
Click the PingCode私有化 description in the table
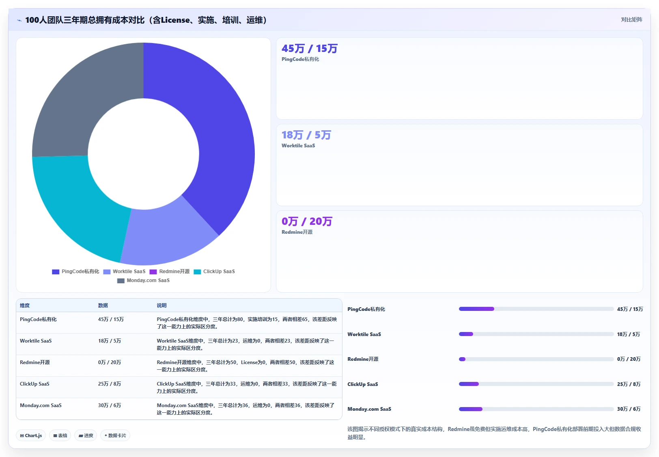point(247,323)
